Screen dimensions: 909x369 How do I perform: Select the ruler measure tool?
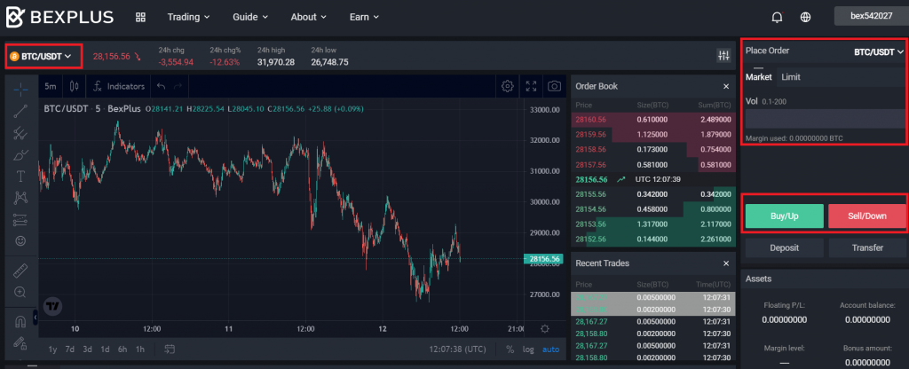point(21,270)
